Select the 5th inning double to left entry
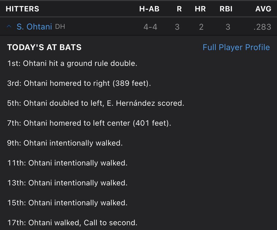The height and width of the screenshot is (230, 277). pos(96,103)
